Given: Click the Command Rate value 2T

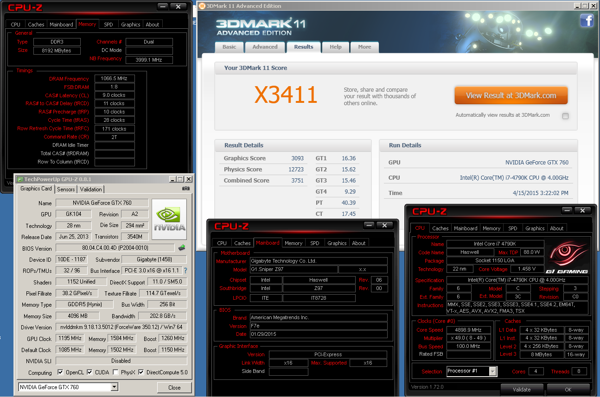Looking at the screenshot, I should coord(115,137).
